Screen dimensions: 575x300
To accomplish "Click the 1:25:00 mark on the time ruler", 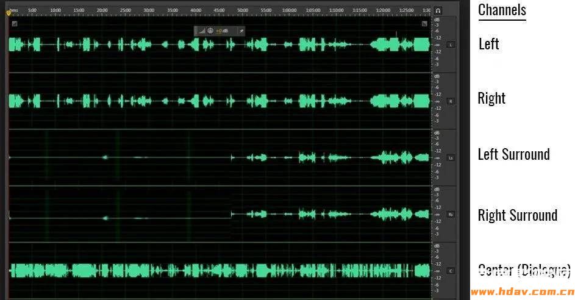I will coord(406,10).
